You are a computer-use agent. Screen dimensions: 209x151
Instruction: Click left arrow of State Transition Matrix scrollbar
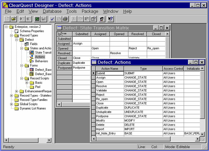[59, 105]
